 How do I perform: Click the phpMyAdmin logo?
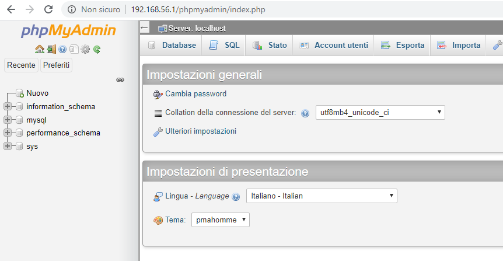click(68, 30)
